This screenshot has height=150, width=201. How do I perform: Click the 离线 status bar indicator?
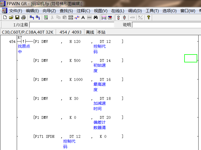point(90,32)
